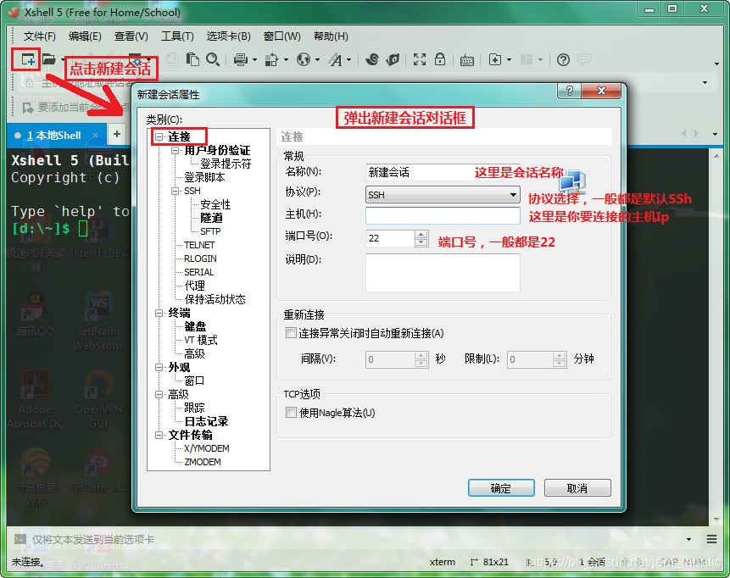730x578 pixels.
Task: Click the 端口号 port number field
Action: [x=390, y=238]
